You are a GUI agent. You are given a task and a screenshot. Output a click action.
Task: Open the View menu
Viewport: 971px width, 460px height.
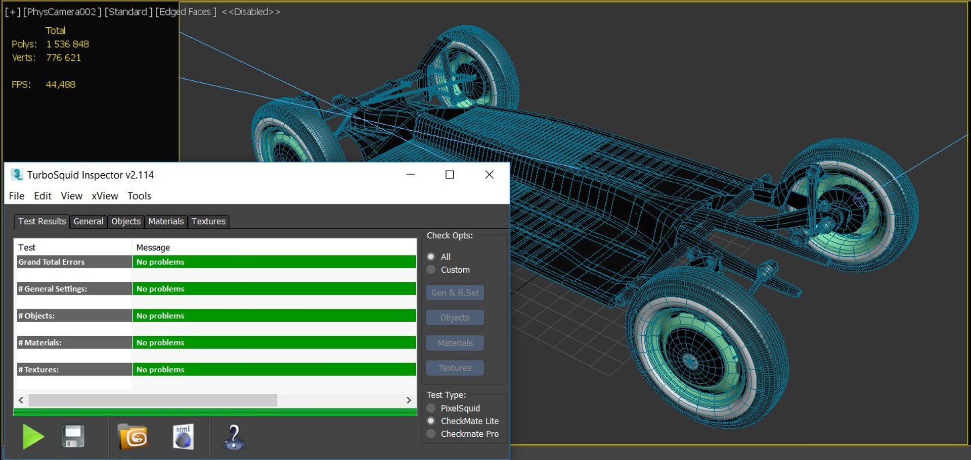coord(71,196)
